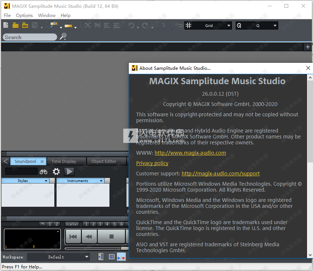313x271 pixels.
Task: Create a new project with the blank page icon
Action: pyautogui.click(x=6, y=25)
